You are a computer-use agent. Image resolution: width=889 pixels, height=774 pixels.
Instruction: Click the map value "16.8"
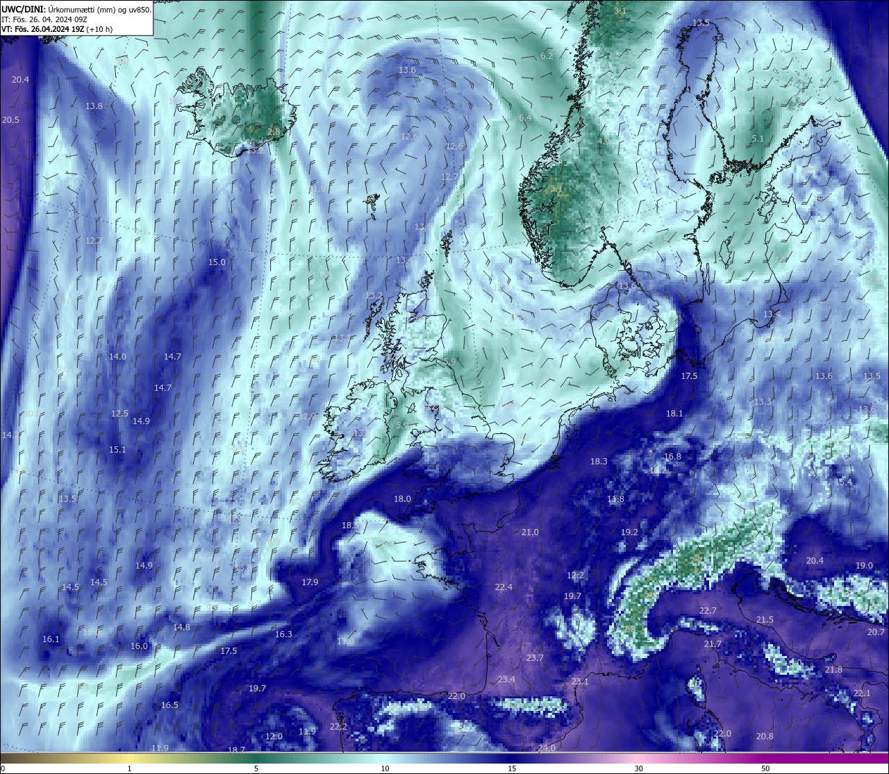672,457
